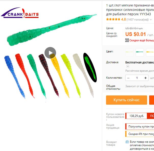Click the Получить купон seller promo

point(140,126)
